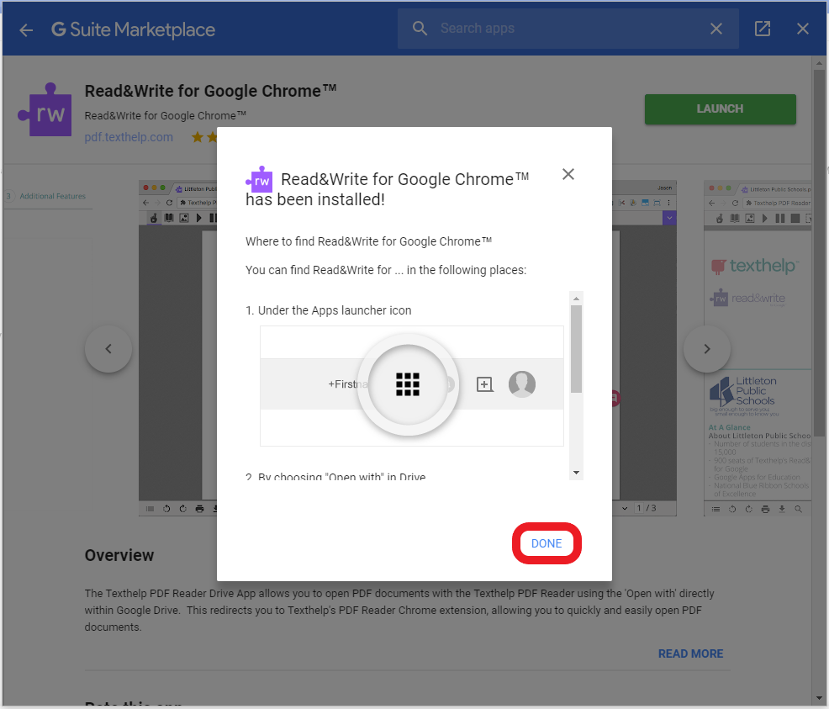Click 'Under the Apps launcher icon' text
The image size is (829, 709).
335,310
